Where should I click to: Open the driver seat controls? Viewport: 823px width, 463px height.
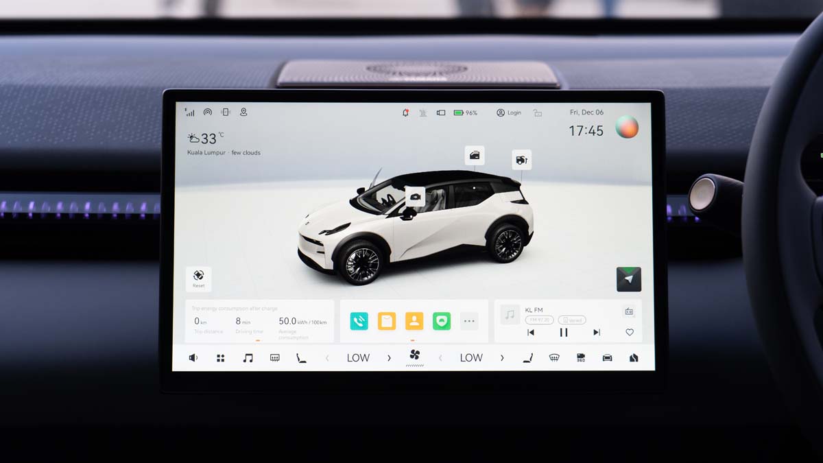[527, 357]
